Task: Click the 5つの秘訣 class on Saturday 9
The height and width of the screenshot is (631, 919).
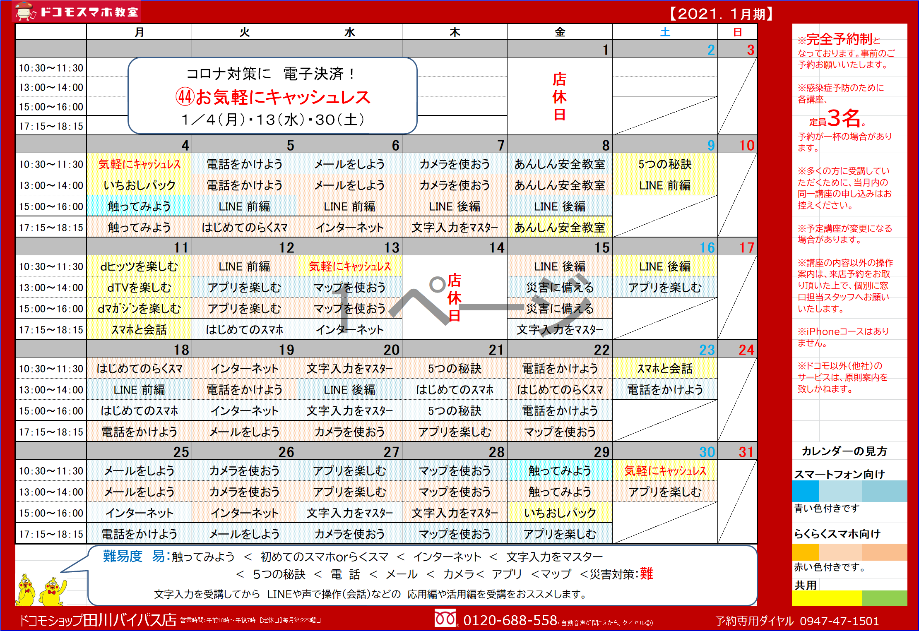Action: pos(665,164)
